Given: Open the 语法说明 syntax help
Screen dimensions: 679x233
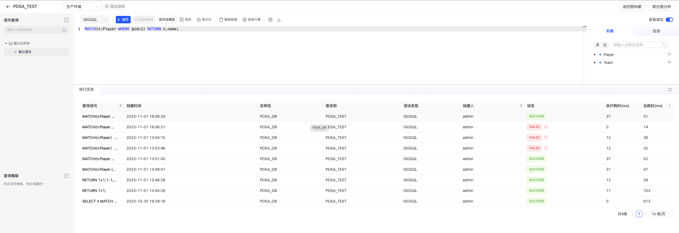Looking at the screenshot, I should click(115, 6).
